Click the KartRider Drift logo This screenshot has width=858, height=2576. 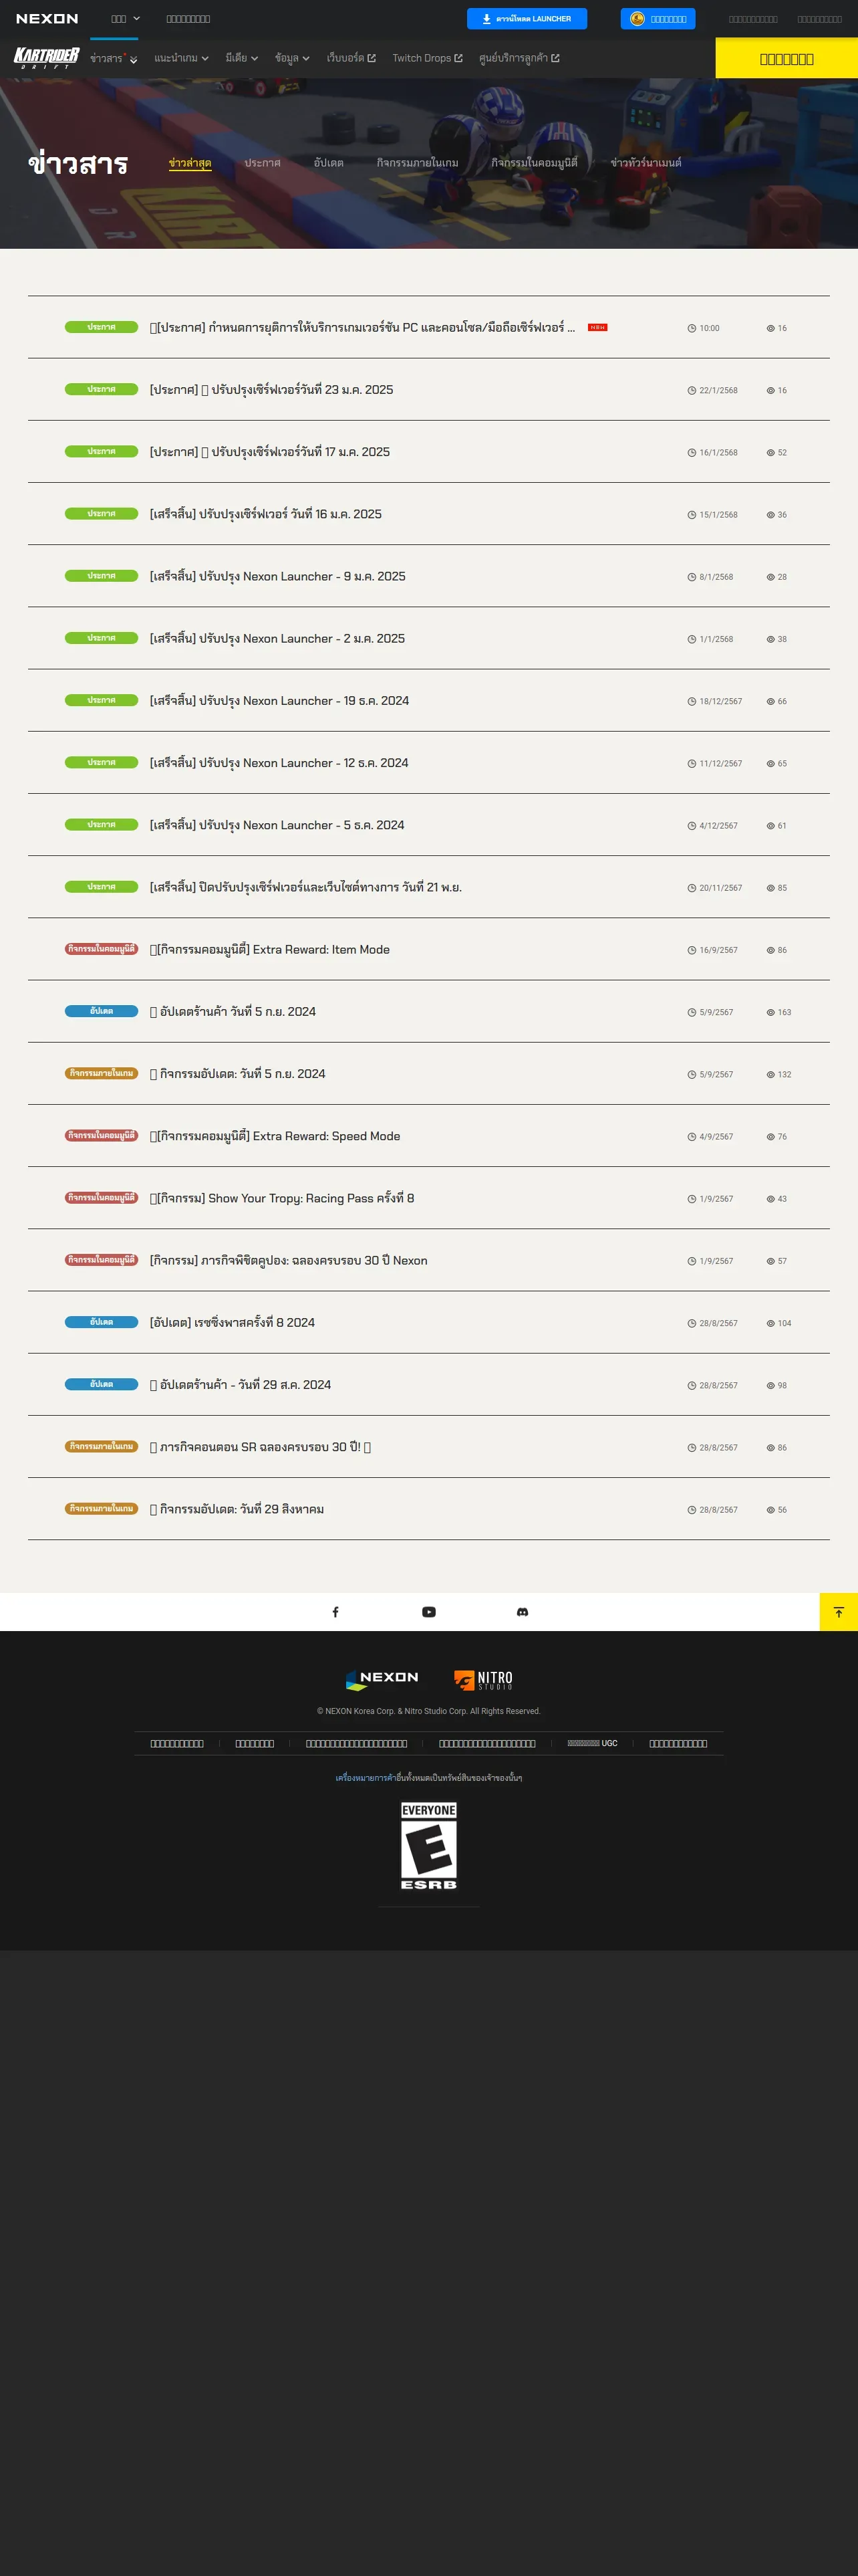pos(46,58)
